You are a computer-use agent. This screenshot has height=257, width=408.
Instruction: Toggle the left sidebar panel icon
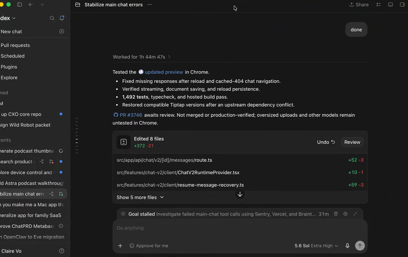click(x=19, y=5)
